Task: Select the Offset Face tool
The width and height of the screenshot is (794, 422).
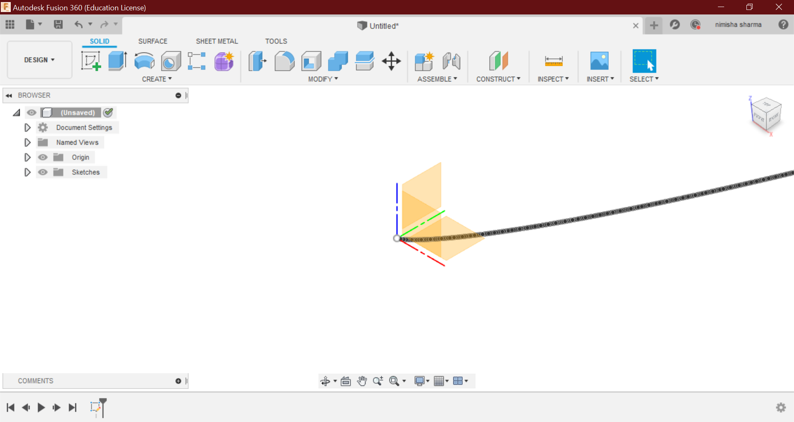Action: [x=365, y=61]
